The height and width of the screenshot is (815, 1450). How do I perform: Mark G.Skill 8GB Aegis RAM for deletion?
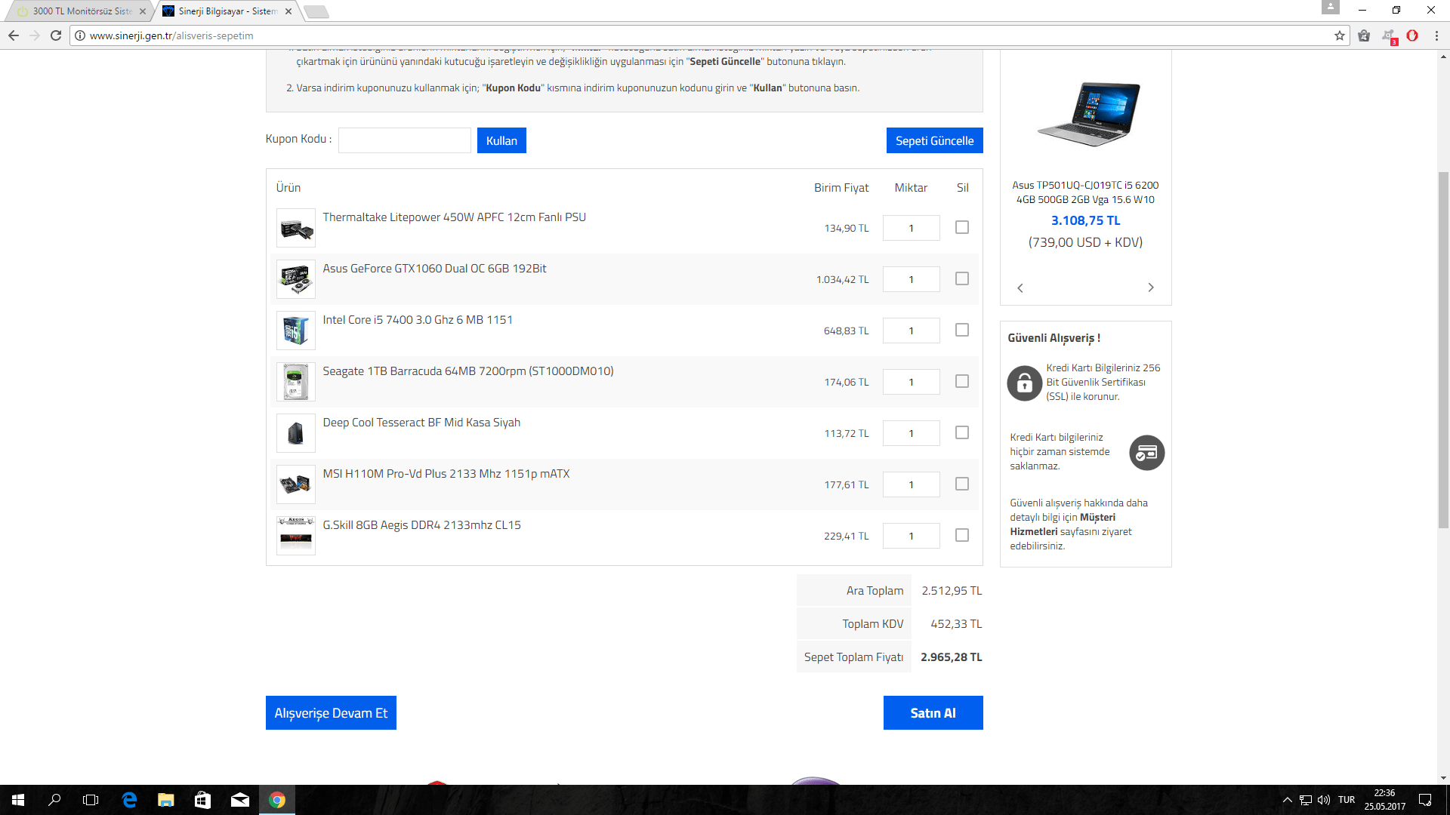[961, 535]
